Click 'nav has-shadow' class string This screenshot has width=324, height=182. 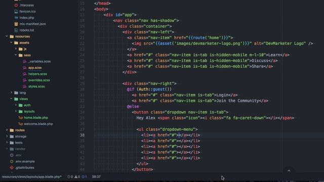click(157, 21)
